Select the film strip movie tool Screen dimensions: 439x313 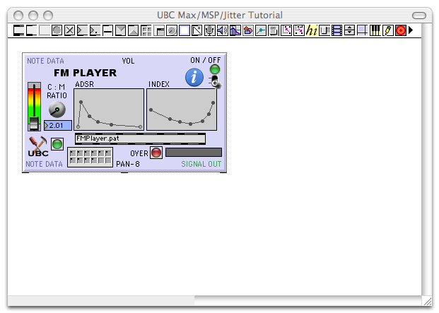(336, 30)
